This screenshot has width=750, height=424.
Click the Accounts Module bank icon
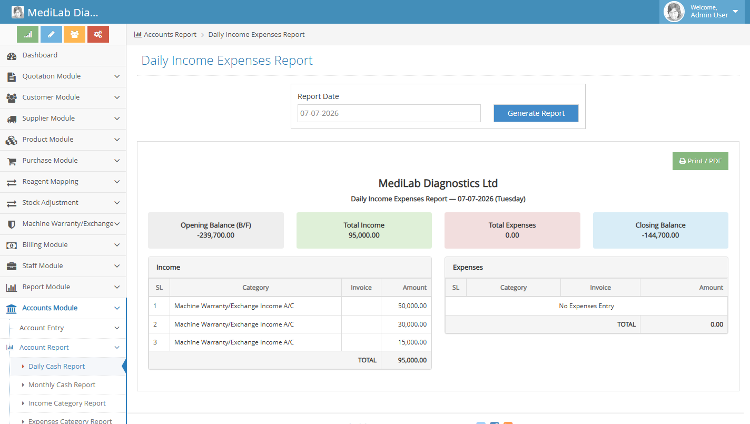tap(12, 308)
